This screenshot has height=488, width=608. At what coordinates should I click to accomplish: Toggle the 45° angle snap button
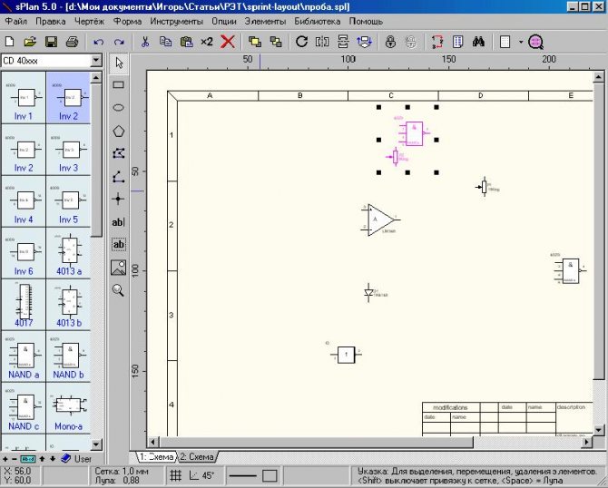202,475
